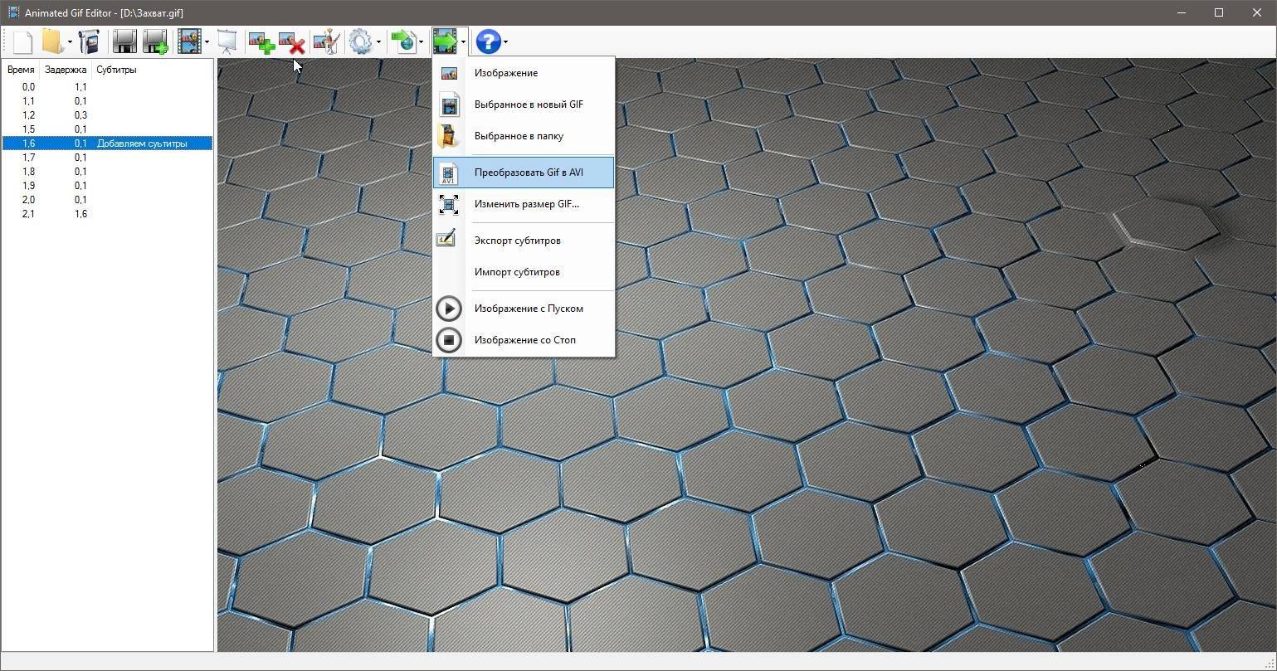Select the frame row at time 2,0
Screen dimensions: 1277x671
tap(107, 200)
